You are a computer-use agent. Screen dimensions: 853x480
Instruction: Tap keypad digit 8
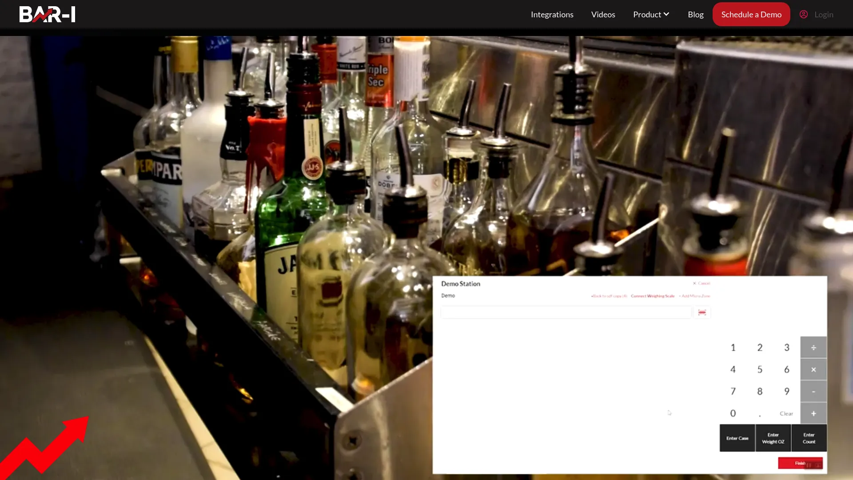(x=760, y=391)
